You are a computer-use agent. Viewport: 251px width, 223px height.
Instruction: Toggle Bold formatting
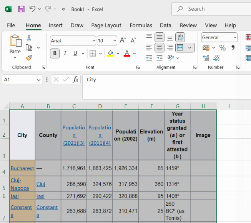(x=55, y=53)
